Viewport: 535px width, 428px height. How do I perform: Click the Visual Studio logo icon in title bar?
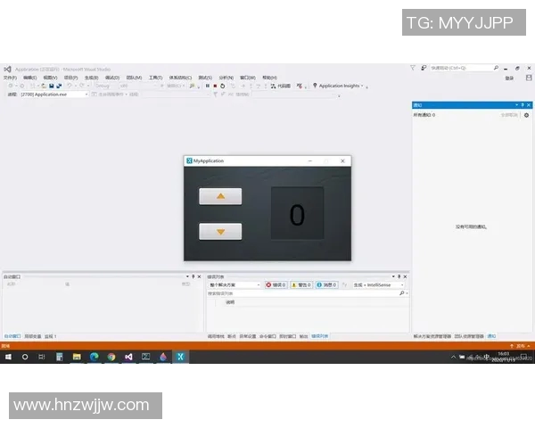[7, 70]
